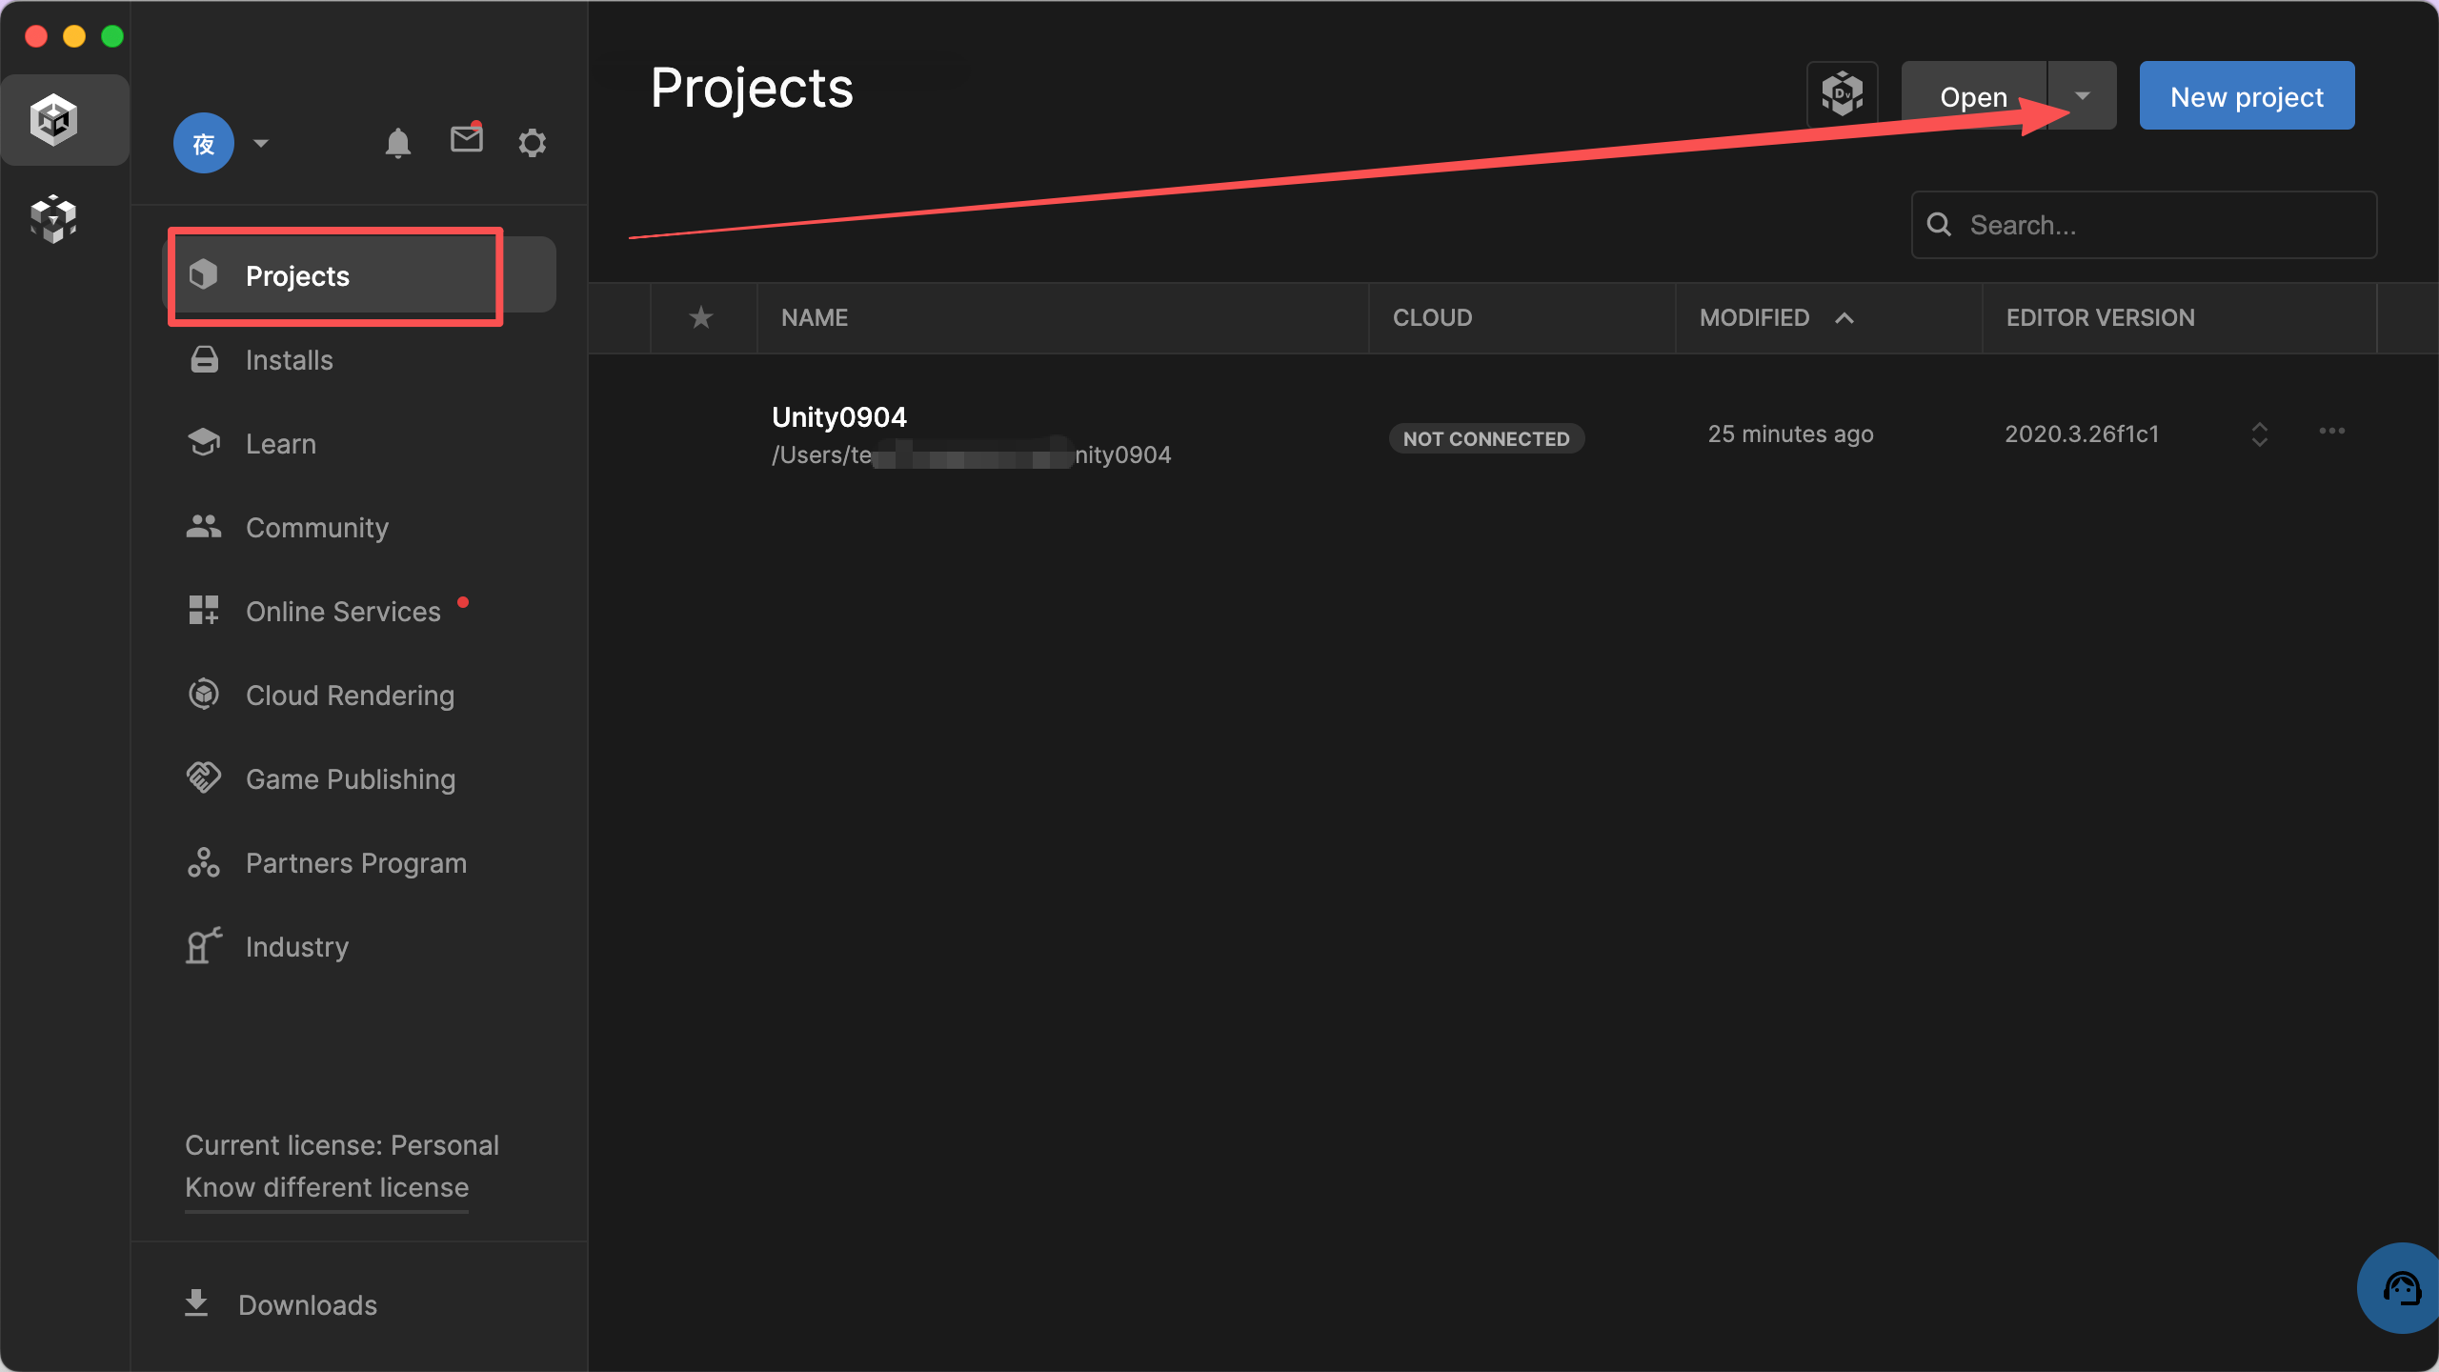The width and height of the screenshot is (2439, 1372).
Task: Click editor version 2020.3.26f1c1
Action: tap(2082, 434)
